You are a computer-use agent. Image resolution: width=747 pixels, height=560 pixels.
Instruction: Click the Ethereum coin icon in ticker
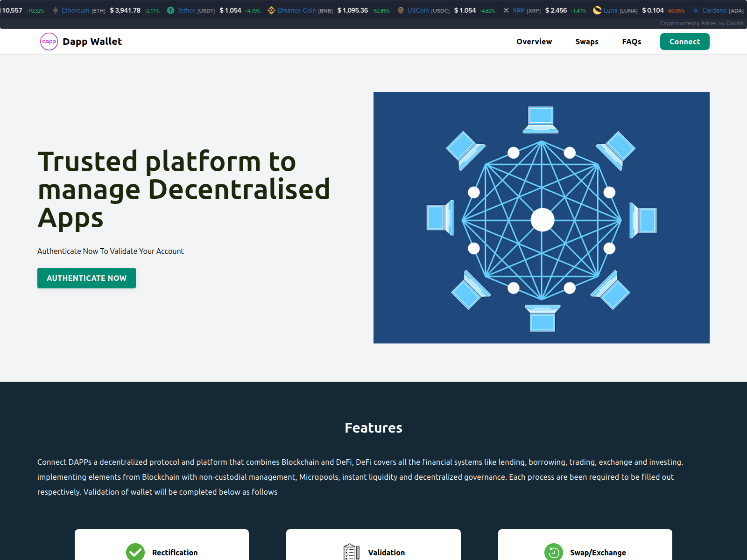[x=56, y=10]
